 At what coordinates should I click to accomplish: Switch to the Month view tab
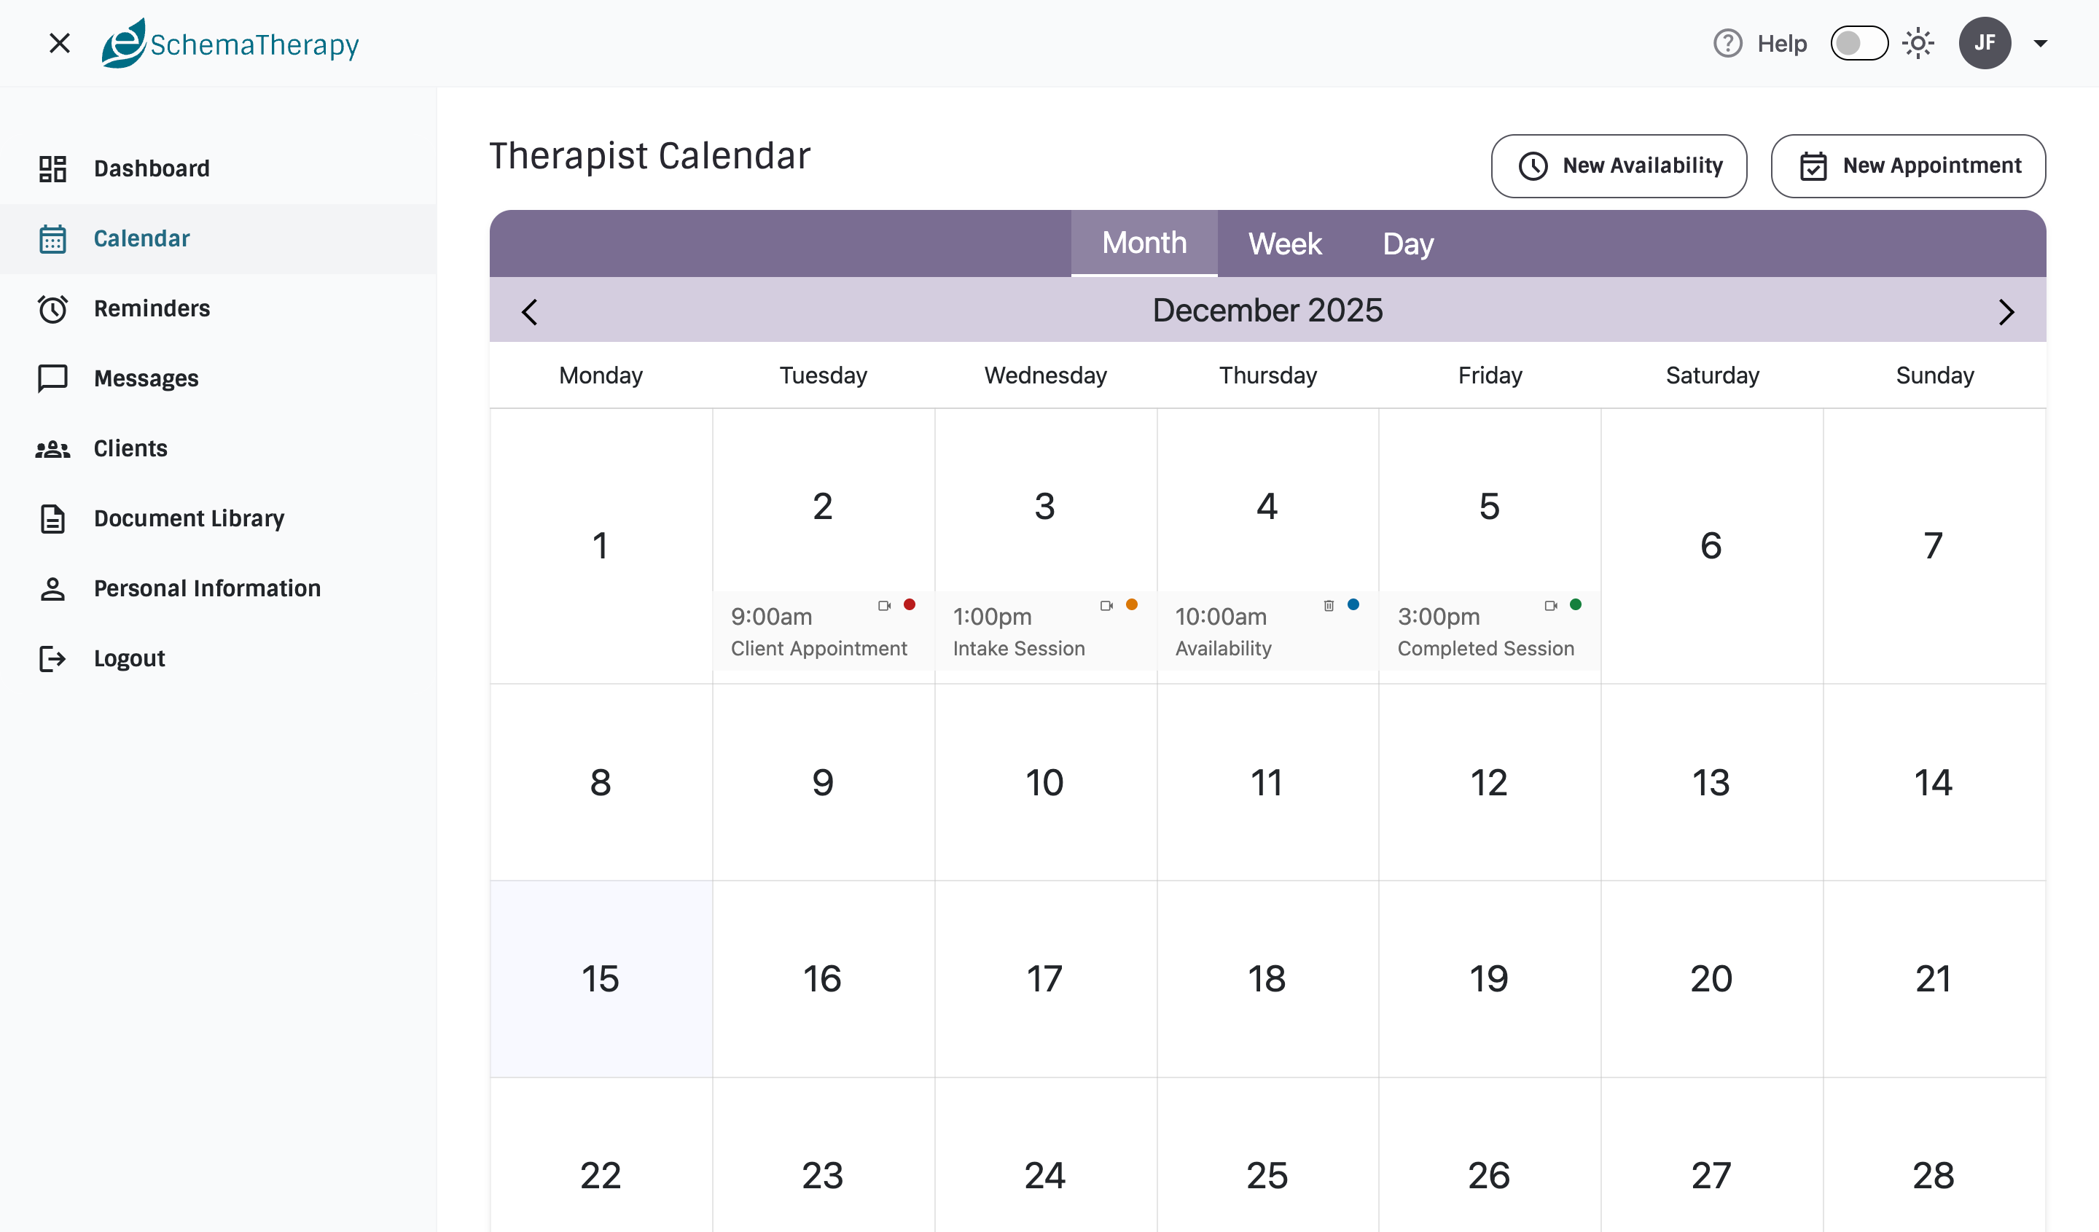click(x=1144, y=243)
